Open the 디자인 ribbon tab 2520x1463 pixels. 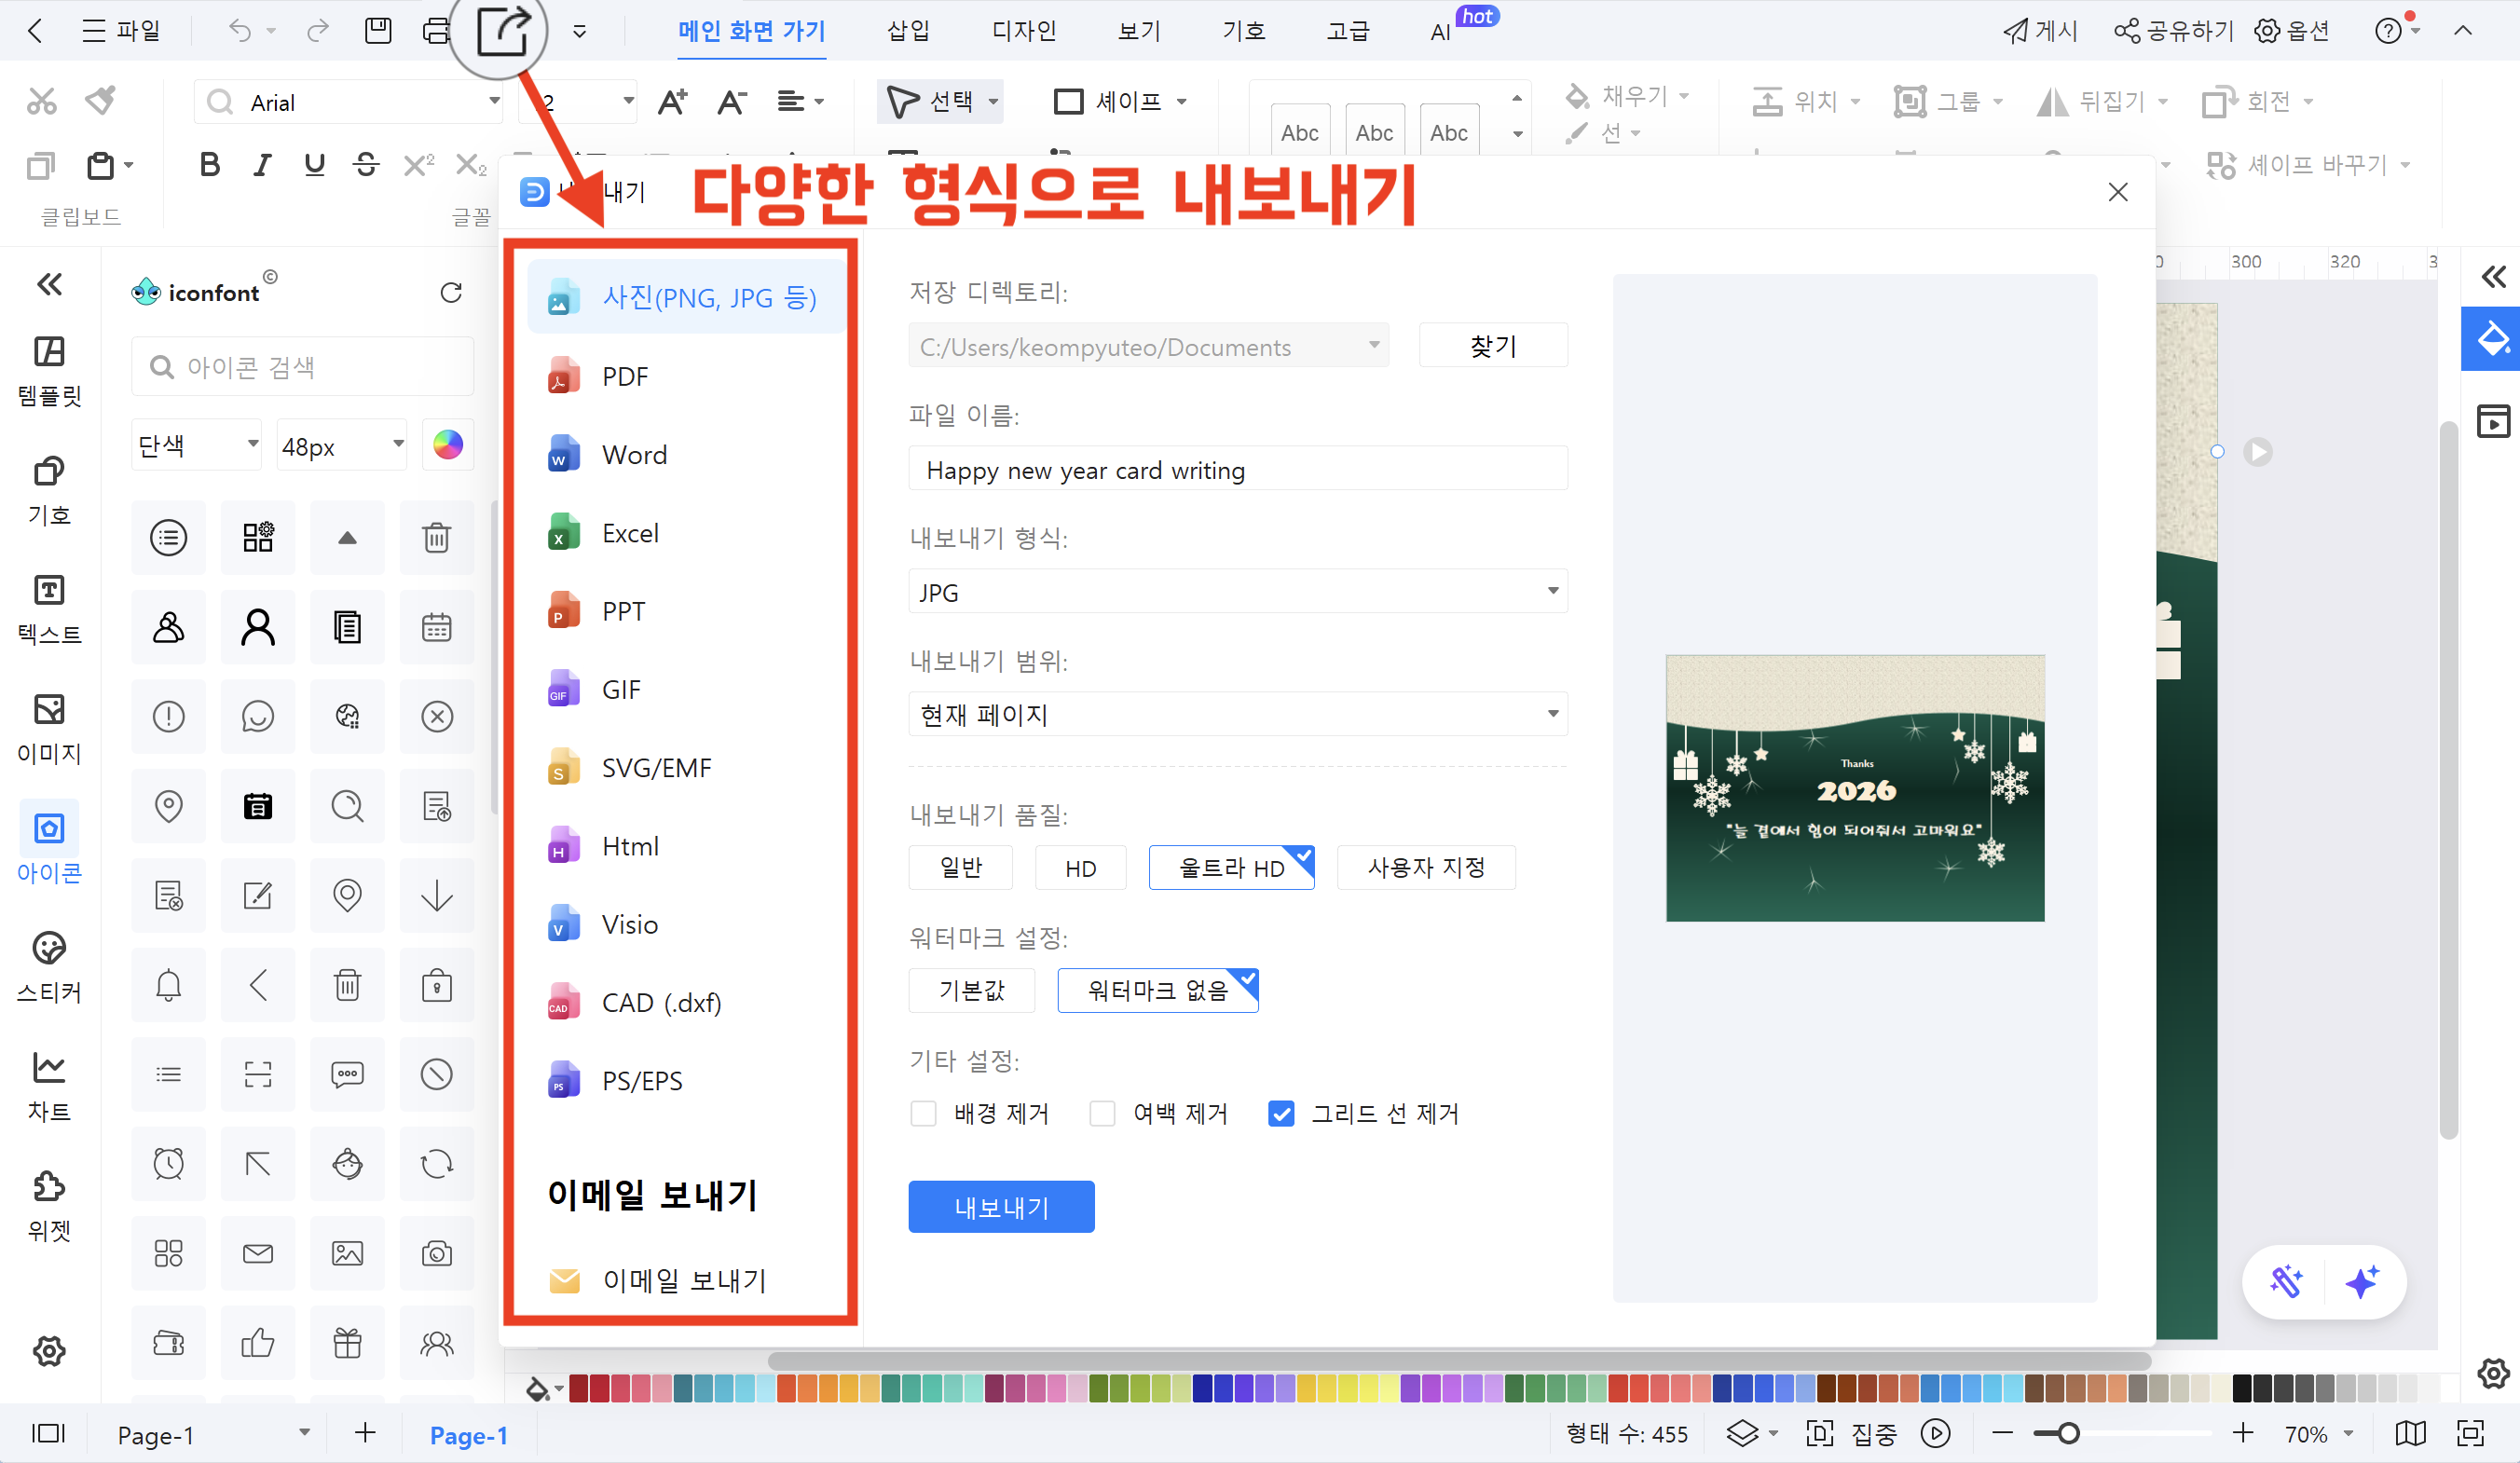pos(1023,30)
